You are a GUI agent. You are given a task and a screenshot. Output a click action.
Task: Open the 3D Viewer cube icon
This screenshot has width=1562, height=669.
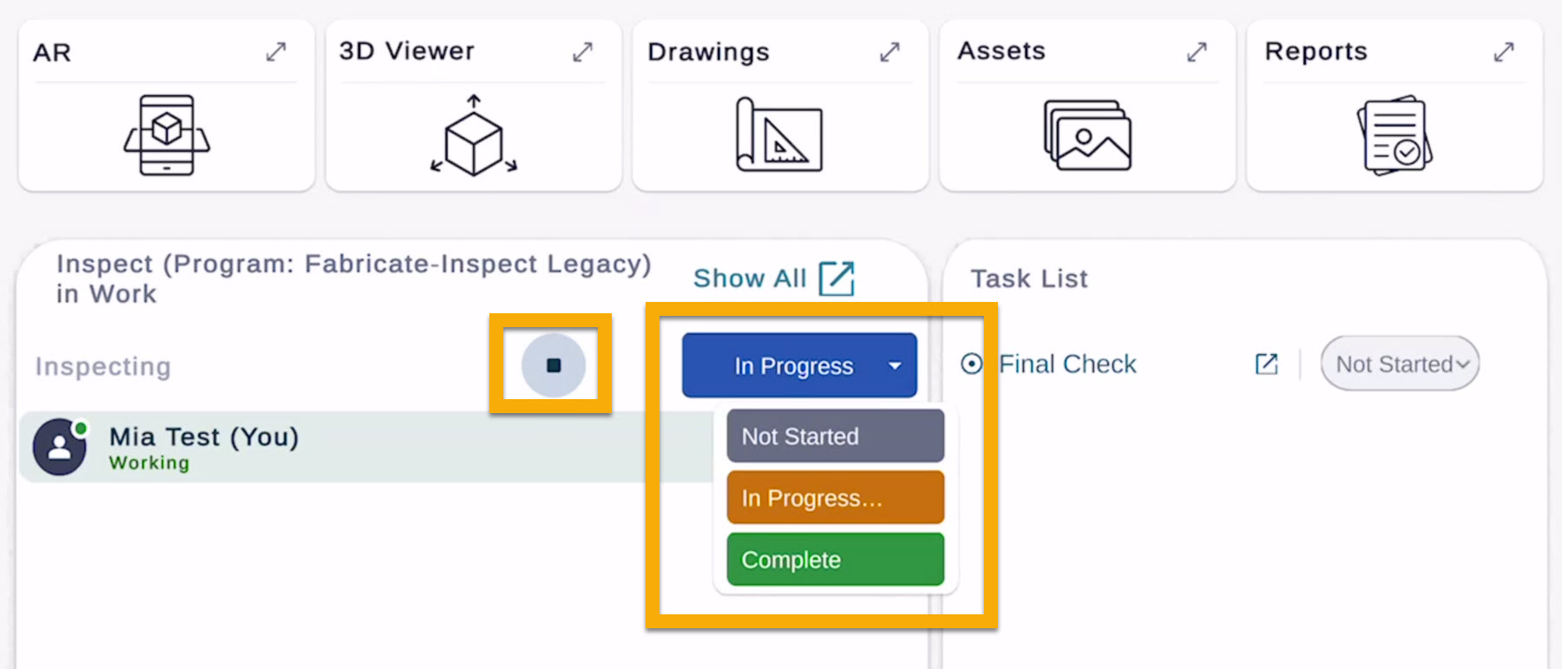click(x=473, y=136)
